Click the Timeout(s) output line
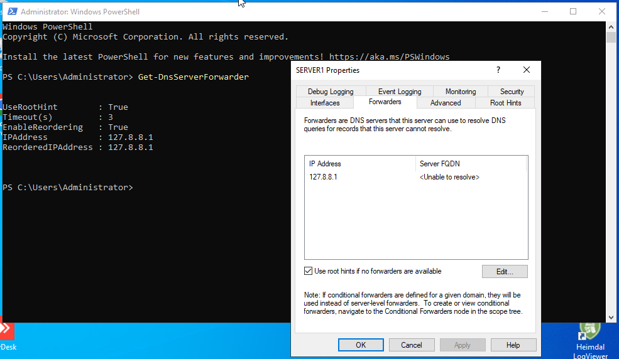 point(58,117)
